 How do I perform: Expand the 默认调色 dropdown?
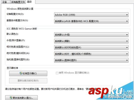[x=91, y=35]
